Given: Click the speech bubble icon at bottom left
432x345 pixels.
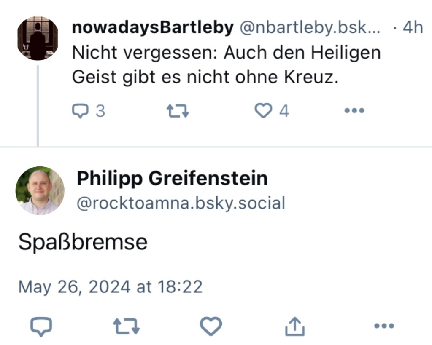Looking at the screenshot, I should 41,325.
